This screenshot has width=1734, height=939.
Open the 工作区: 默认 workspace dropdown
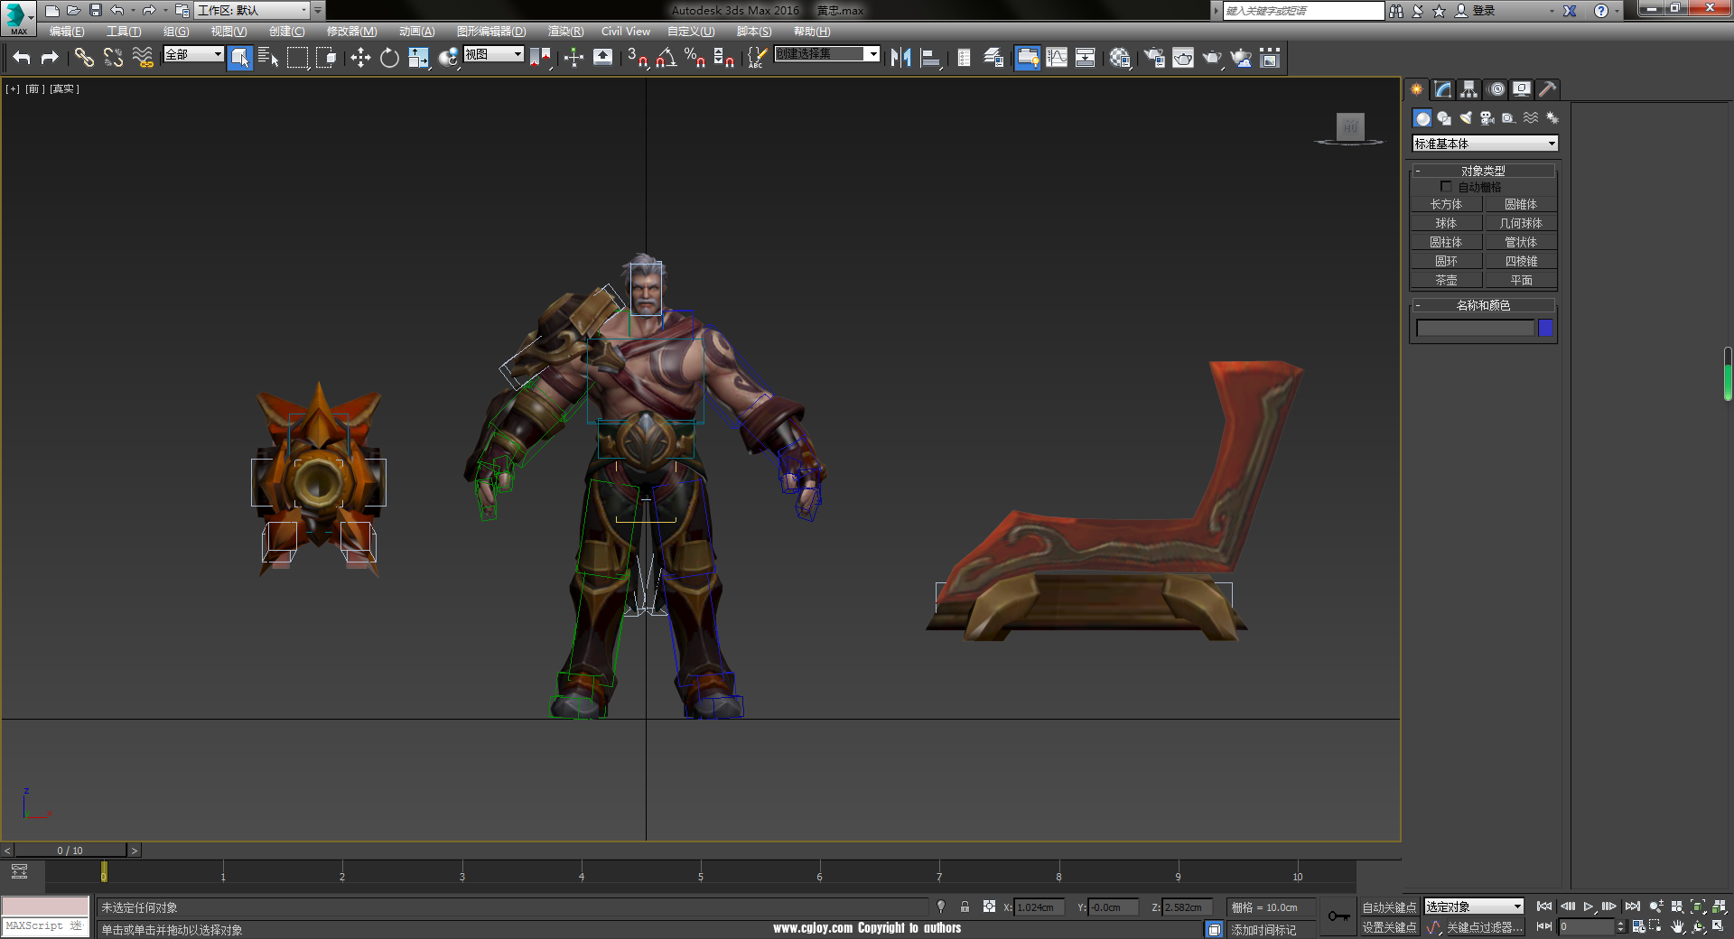pos(252,11)
